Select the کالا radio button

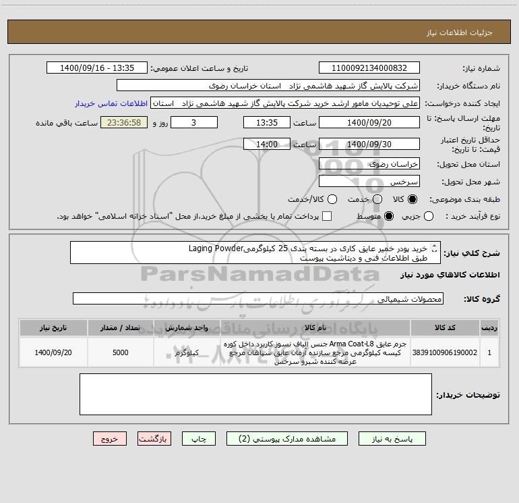click(413, 199)
